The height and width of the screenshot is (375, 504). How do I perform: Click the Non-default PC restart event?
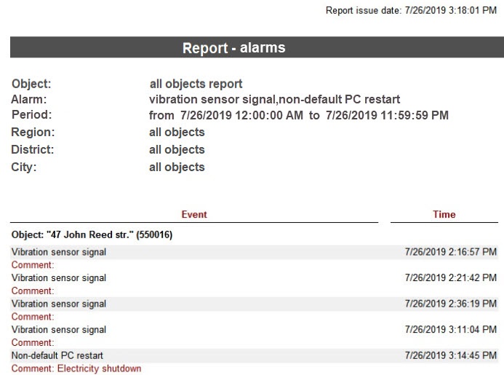57,355
